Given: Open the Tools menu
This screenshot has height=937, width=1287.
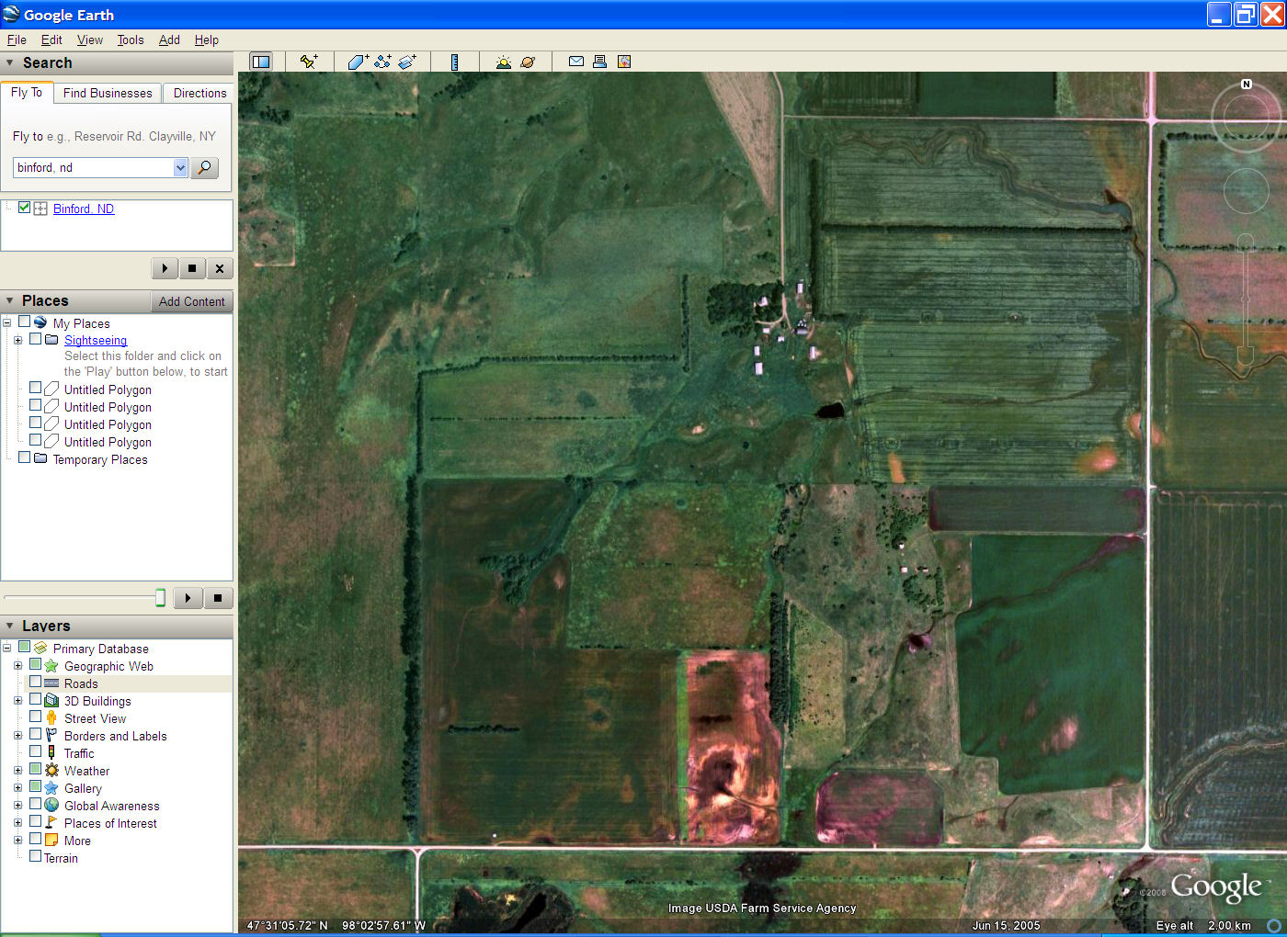Looking at the screenshot, I should click(x=131, y=40).
